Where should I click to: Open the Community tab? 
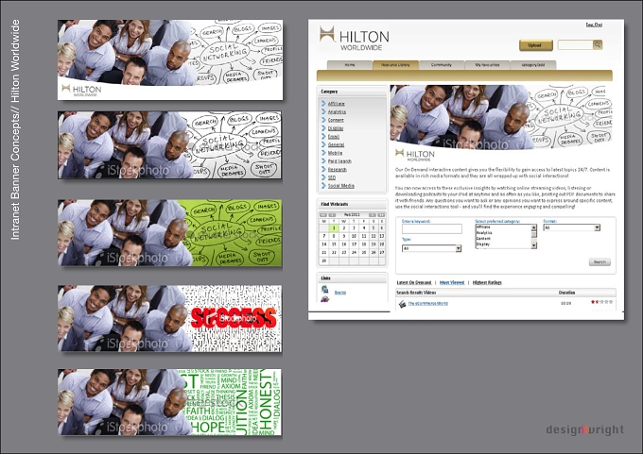coord(442,65)
